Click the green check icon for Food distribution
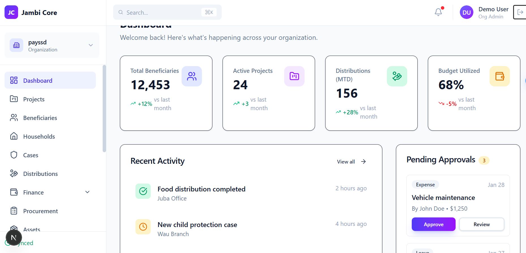 tap(143, 191)
